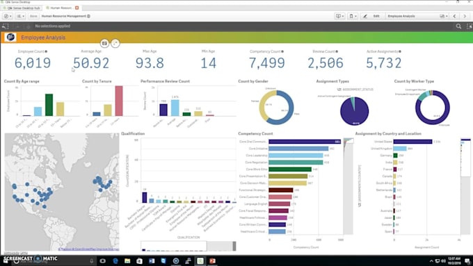Viewport: 473px width, 266px height.
Task: Open the selections search magnifier
Action: pos(458,26)
